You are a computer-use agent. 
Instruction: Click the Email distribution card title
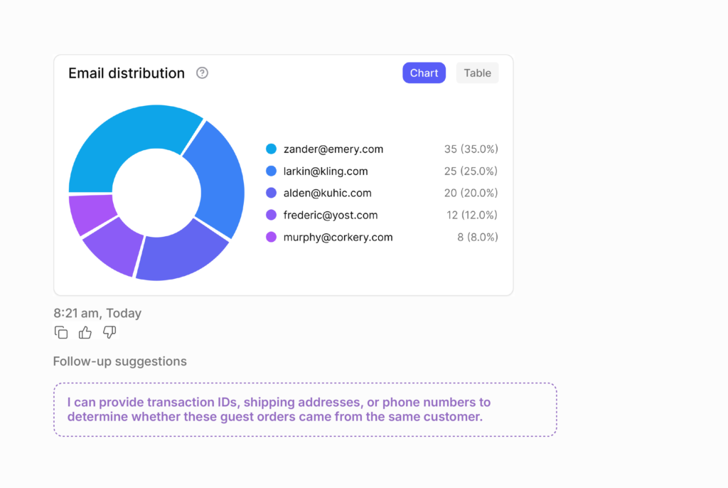coord(127,73)
